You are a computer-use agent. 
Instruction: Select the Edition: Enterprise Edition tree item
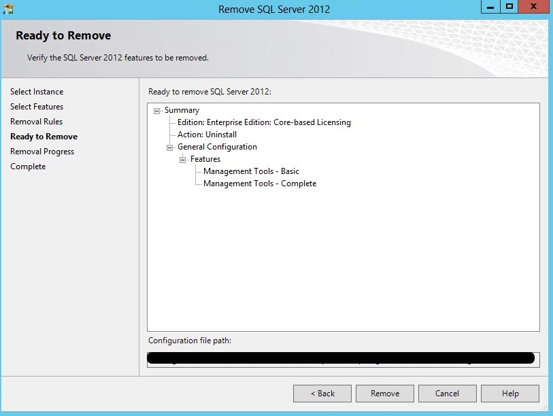tap(264, 122)
